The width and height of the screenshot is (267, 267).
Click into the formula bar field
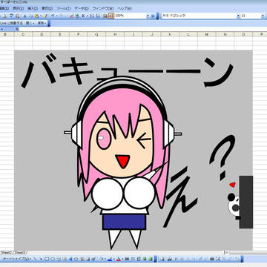143,29
